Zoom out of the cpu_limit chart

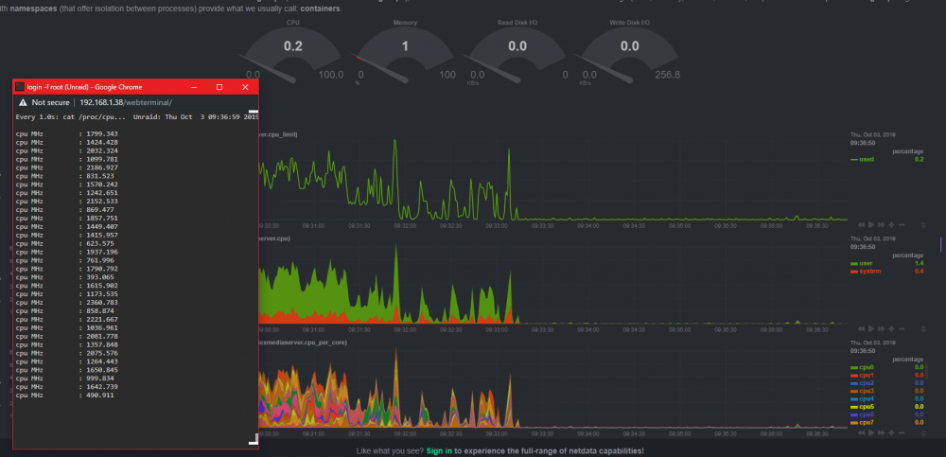coord(902,224)
